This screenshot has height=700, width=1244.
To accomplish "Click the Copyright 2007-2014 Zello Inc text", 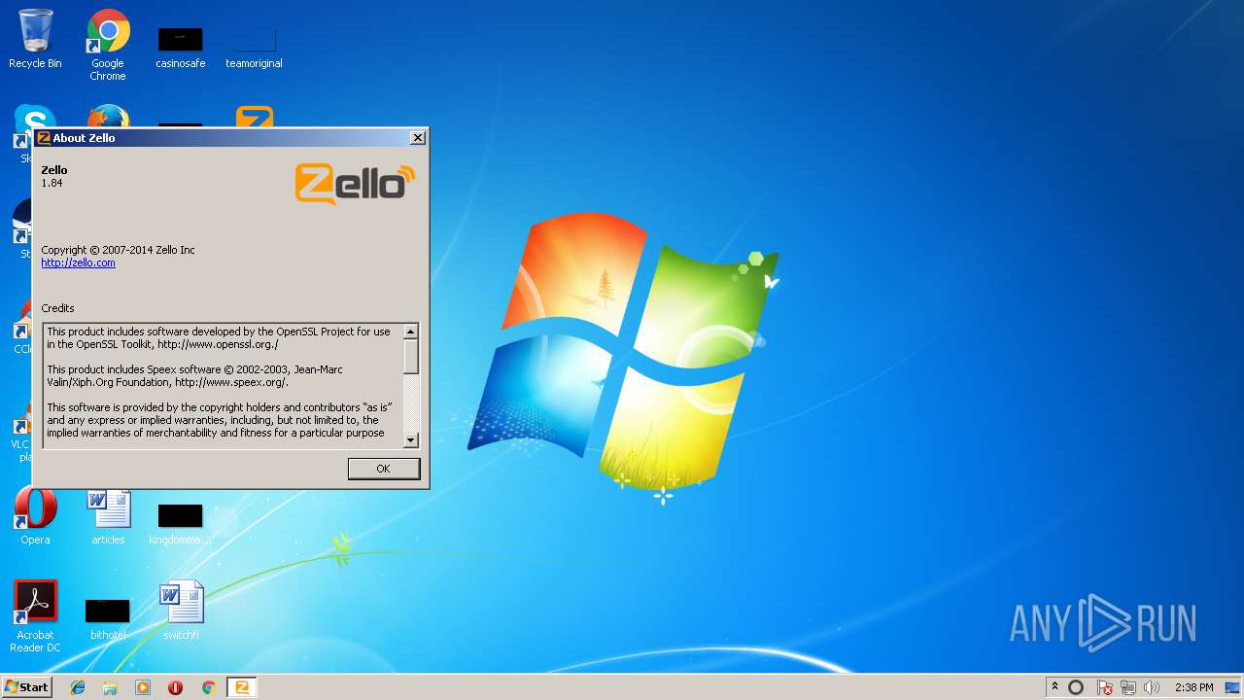I will point(118,250).
